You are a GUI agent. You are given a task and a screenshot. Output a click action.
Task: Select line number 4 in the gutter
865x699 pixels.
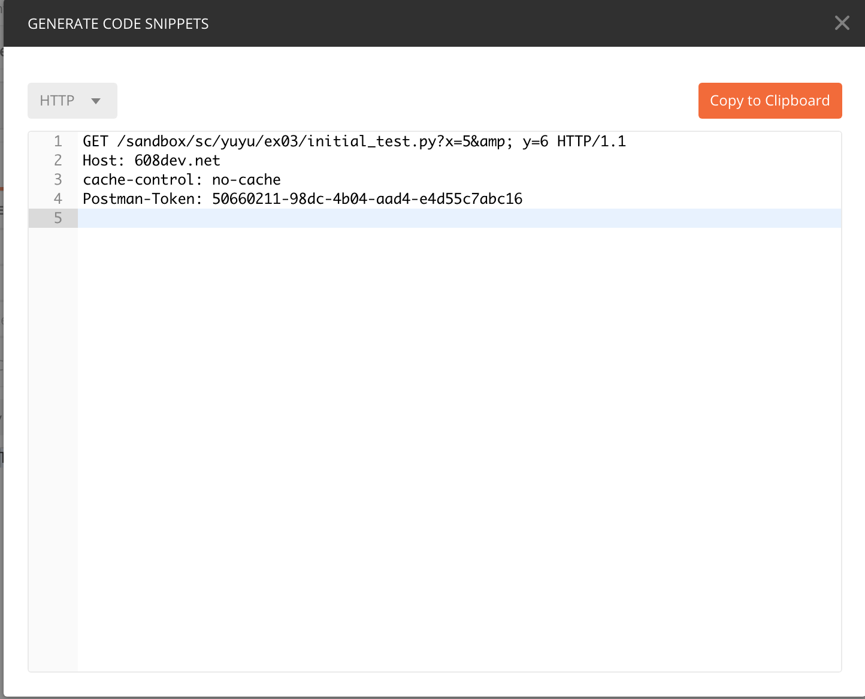[x=58, y=199]
